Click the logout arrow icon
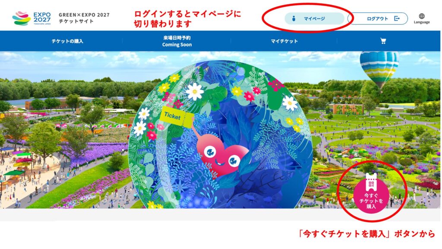Viewport: 442px width, 249px height. 397,19
